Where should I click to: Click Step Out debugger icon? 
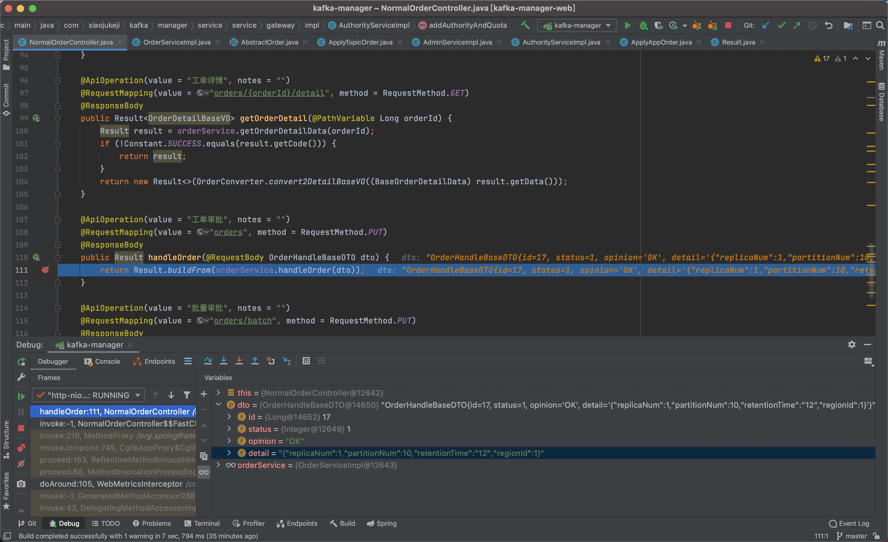point(255,361)
